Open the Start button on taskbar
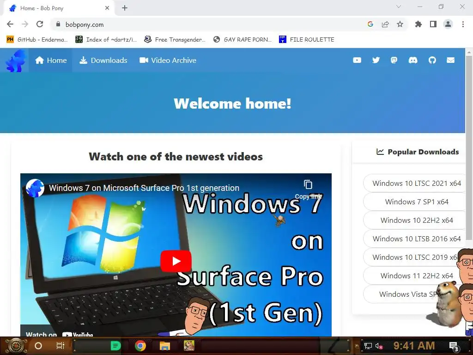This screenshot has width=473, height=355. pyautogui.click(x=15, y=346)
